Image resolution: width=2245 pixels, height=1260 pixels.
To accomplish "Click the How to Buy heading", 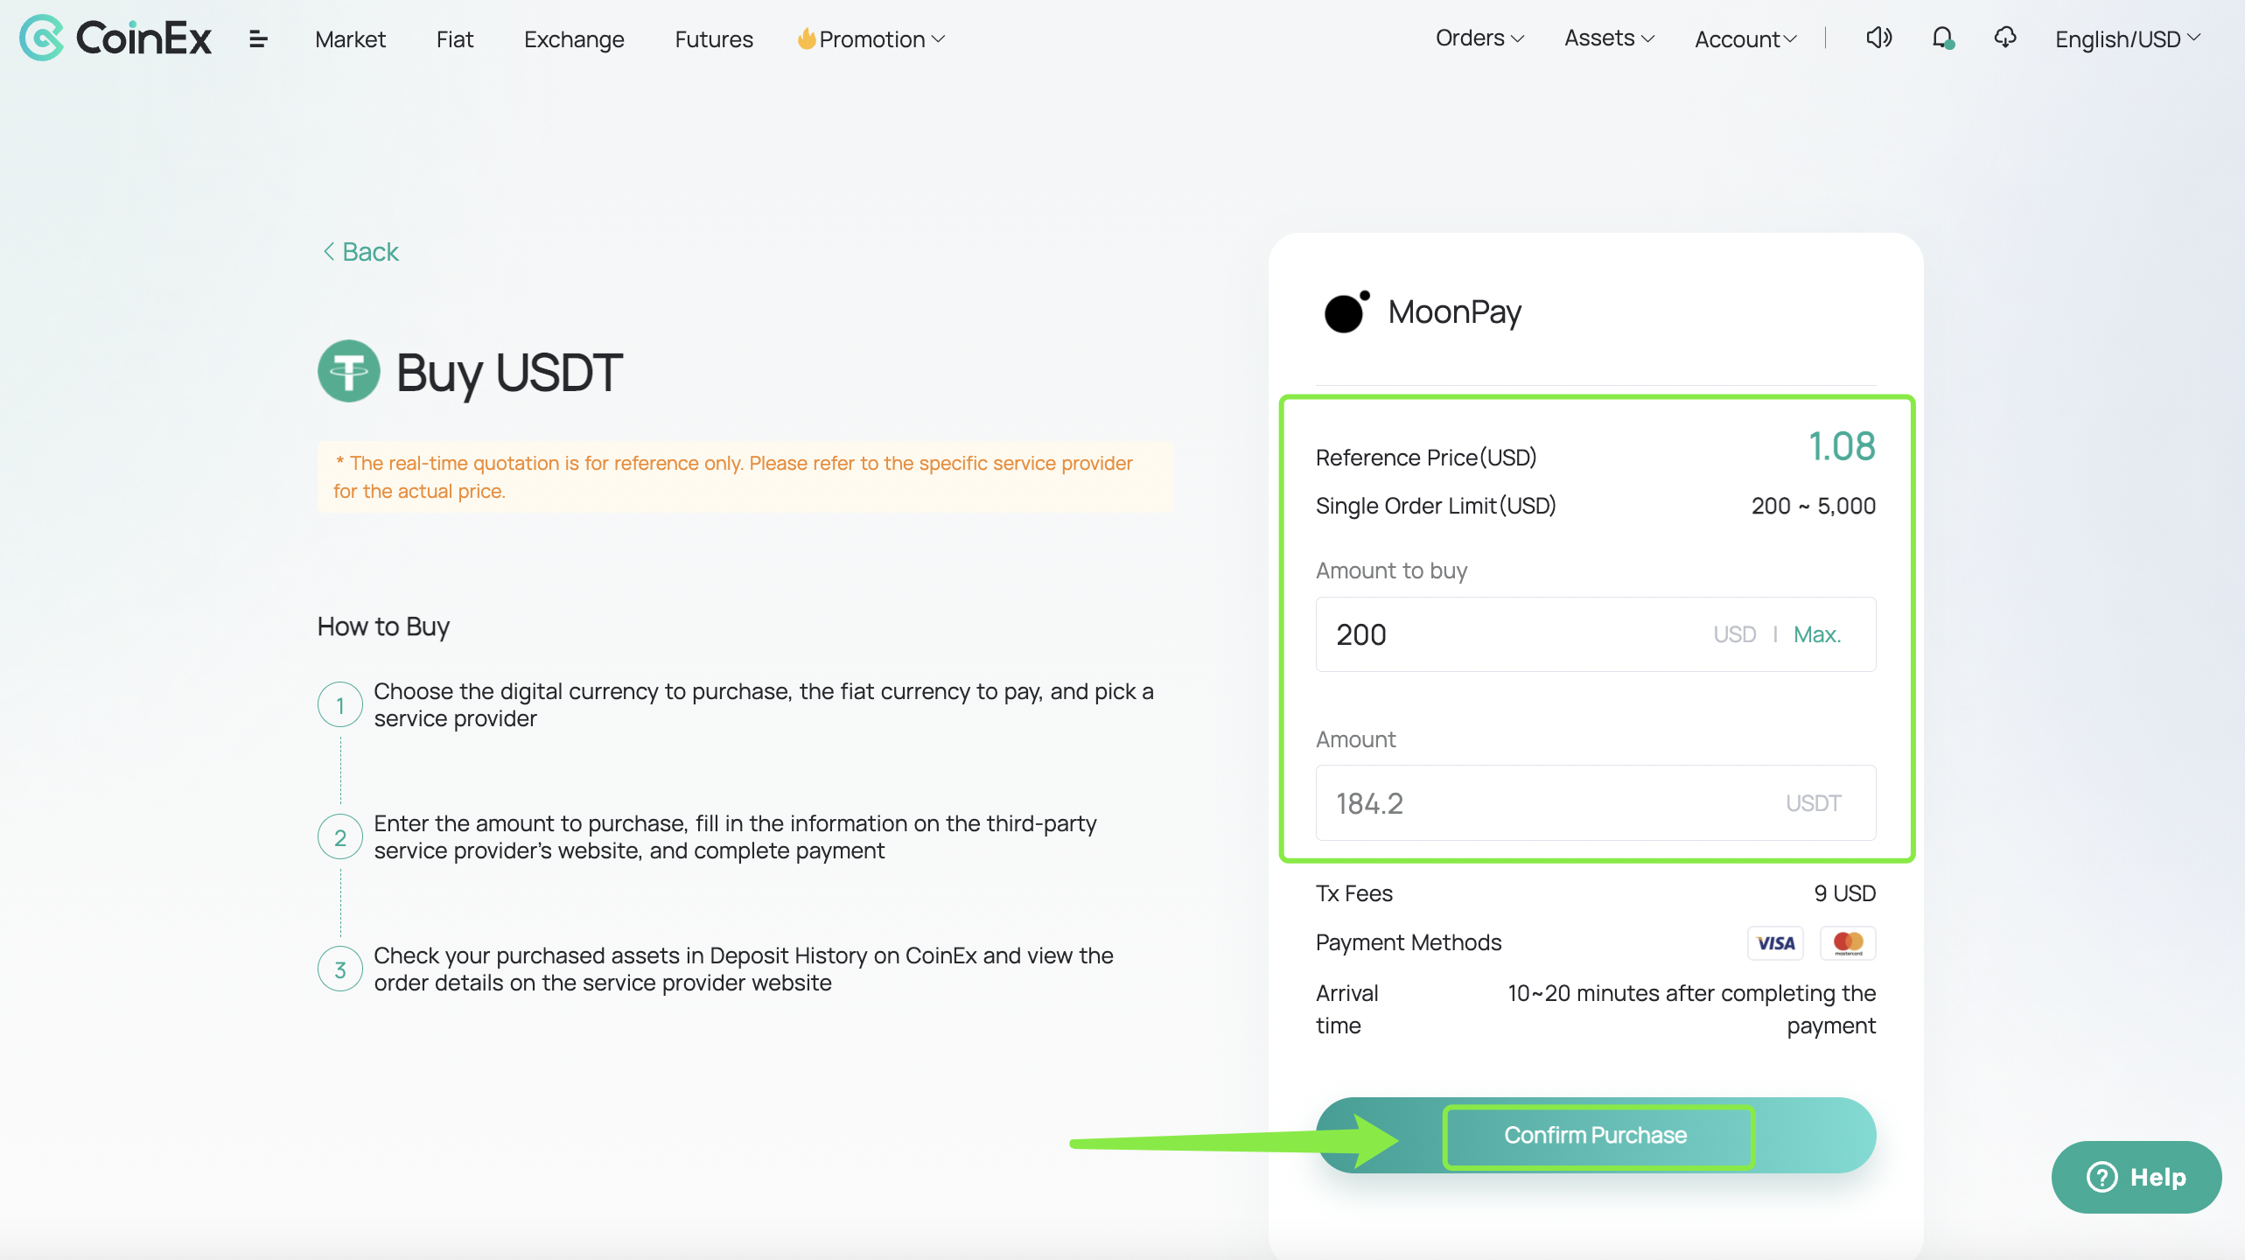I will click(x=383, y=626).
